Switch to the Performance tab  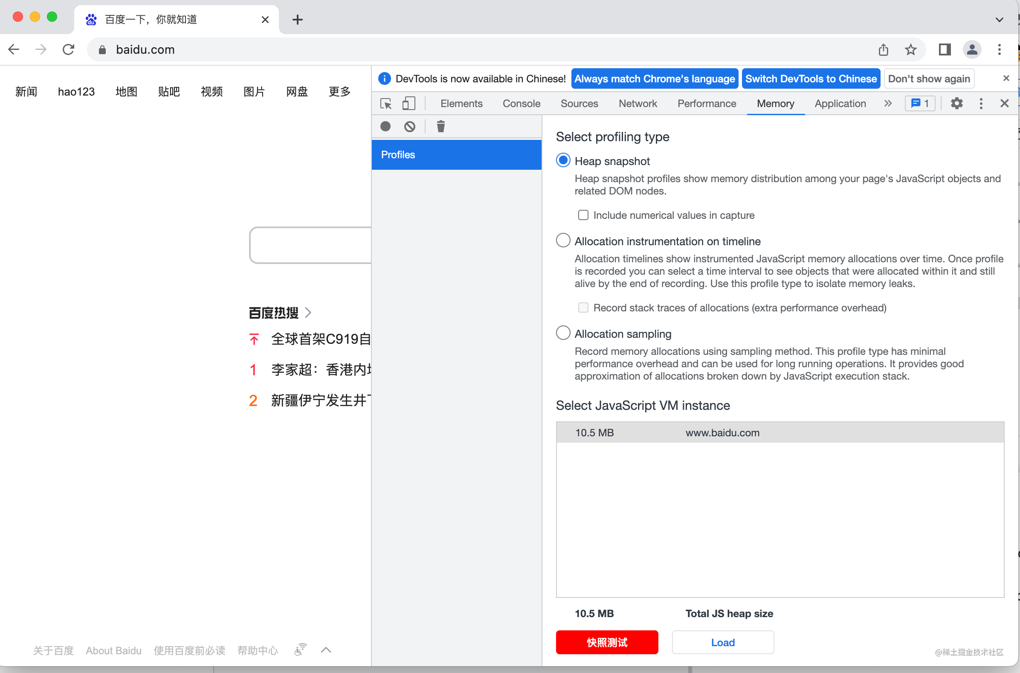tap(706, 104)
